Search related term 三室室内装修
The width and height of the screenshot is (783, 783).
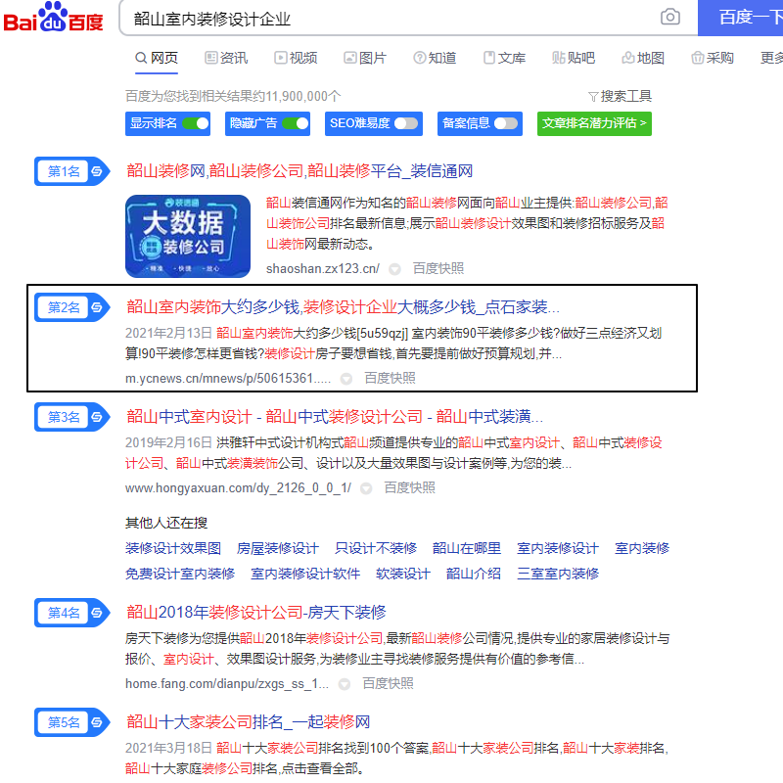[558, 574]
